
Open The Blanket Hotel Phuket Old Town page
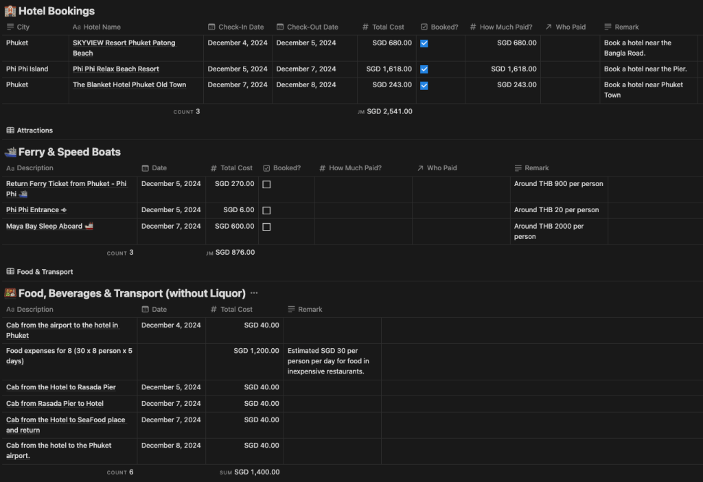coord(130,84)
